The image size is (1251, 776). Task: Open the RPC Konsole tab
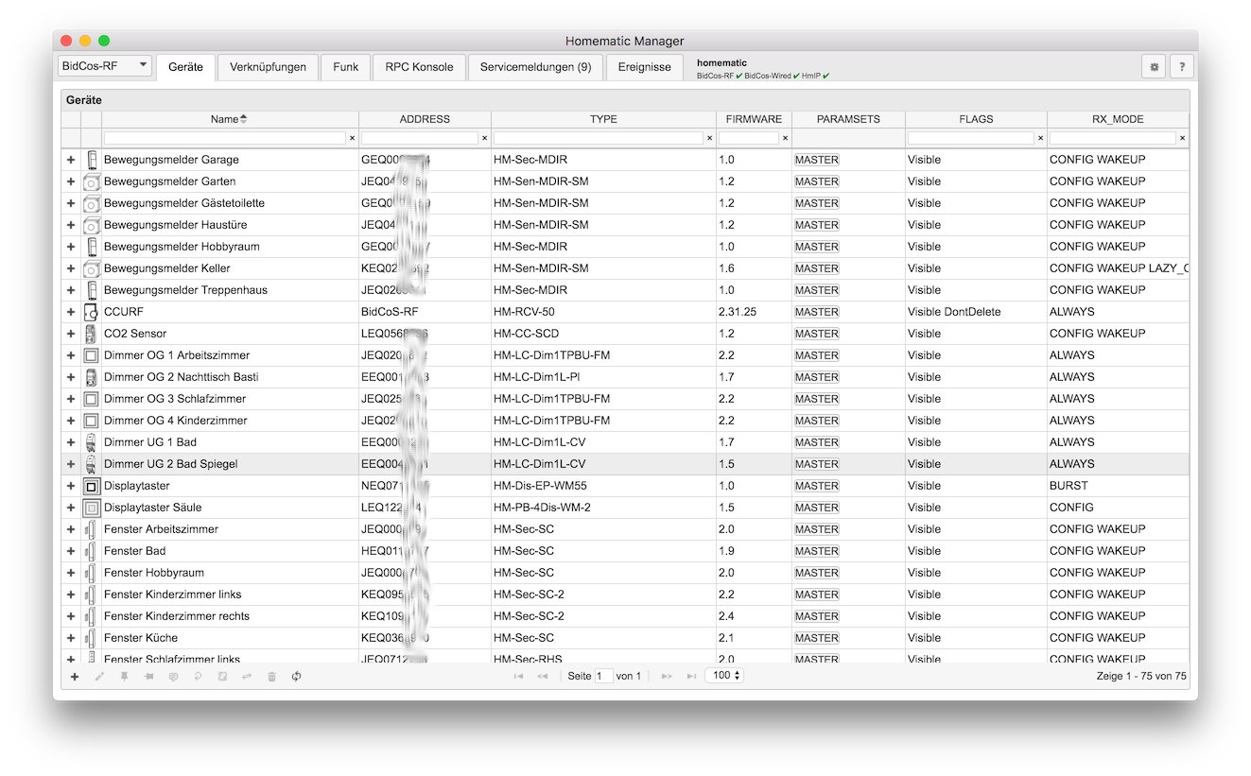pyautogui.click(x=419, y=67)
